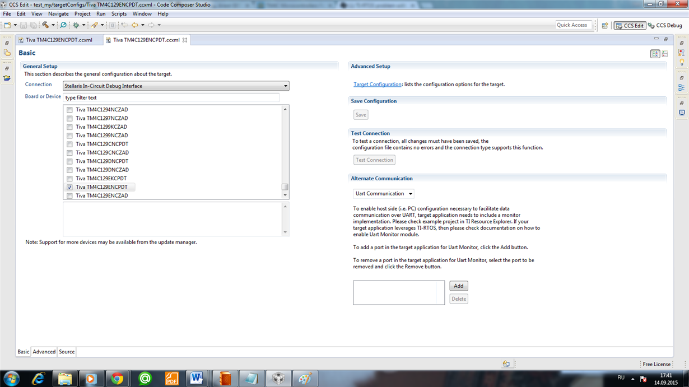Viewport: 689px width, 387px height.
Task: Click the New file toolbar icon
Action: 7,25
